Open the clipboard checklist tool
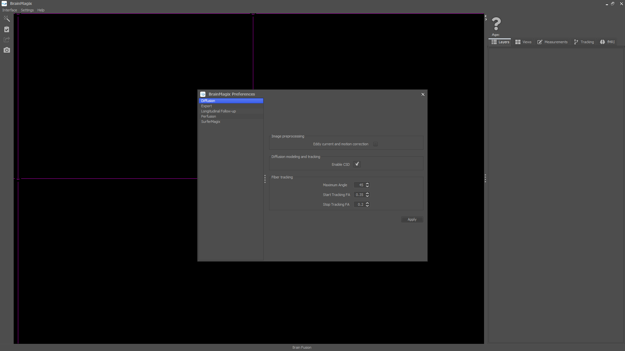This screenshot has width=625, height=351. 7,29
